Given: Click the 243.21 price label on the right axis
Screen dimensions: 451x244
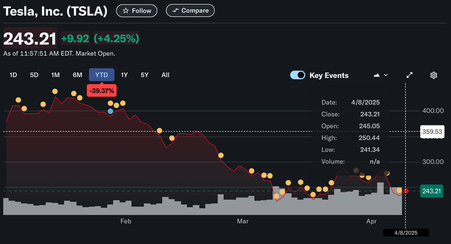Looking at the screenshot, I should pyautogui.click(x=432, y=191).
